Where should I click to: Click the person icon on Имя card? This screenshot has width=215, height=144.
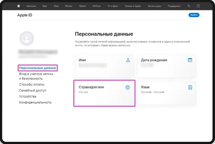[128, 60]
